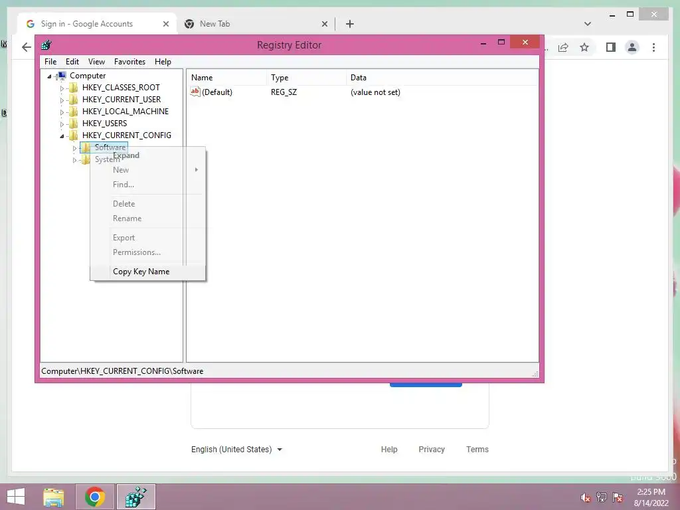Open Start menu from taskbar
Screen dimensions: 680x510
(x=16, y=497)
